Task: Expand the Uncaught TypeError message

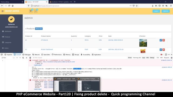Action: click(x=32, y=60)
